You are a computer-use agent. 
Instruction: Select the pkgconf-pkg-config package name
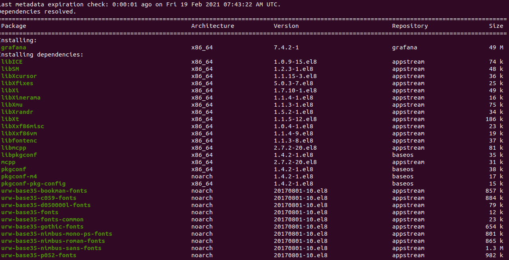pyautogui.click(x=33, y=184)
